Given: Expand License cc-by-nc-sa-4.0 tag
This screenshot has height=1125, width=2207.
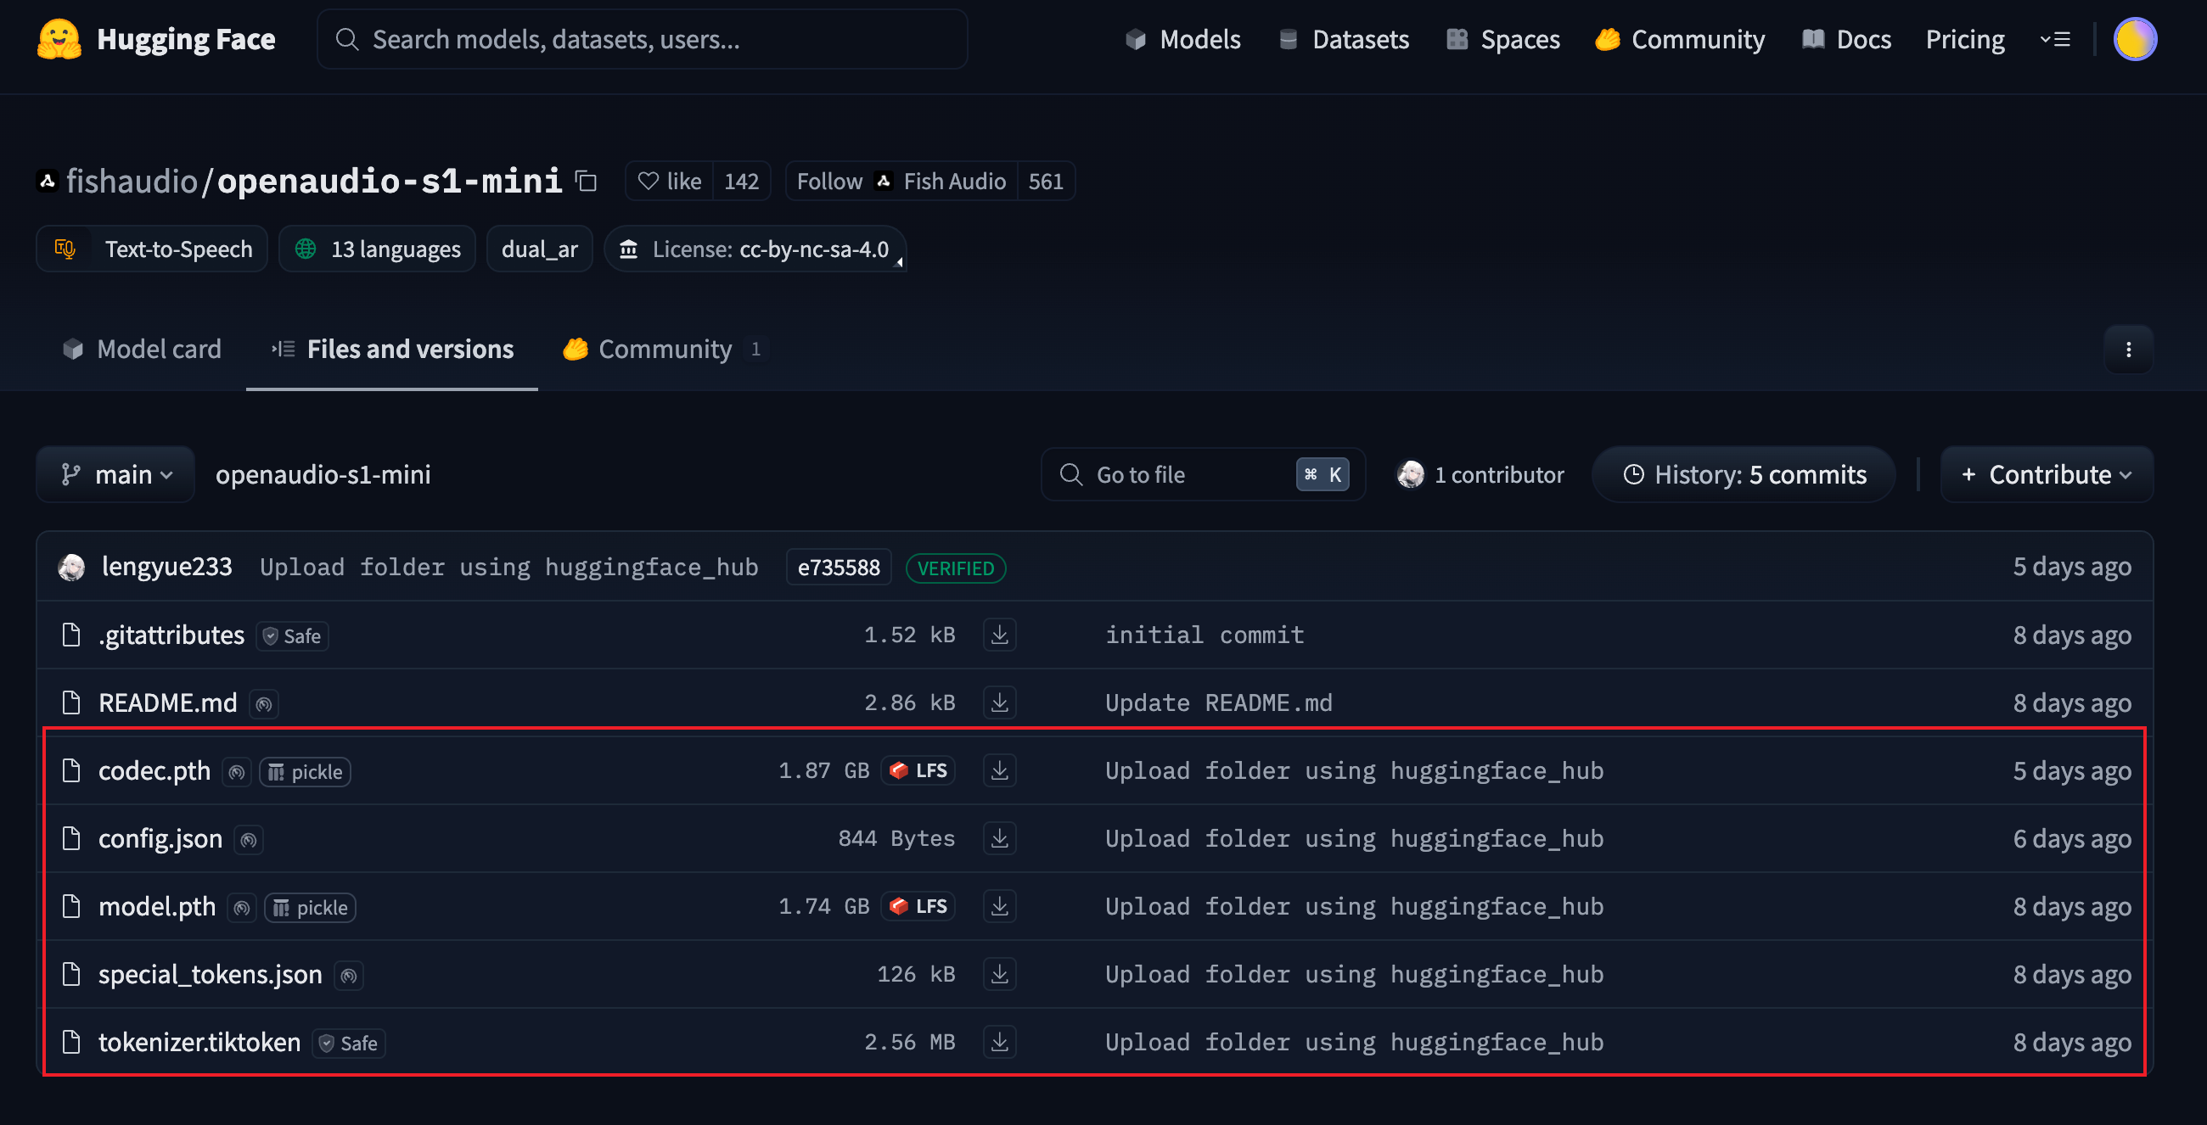Looking at the screenshot, I should pyautogui.click(x=755, y=249).
